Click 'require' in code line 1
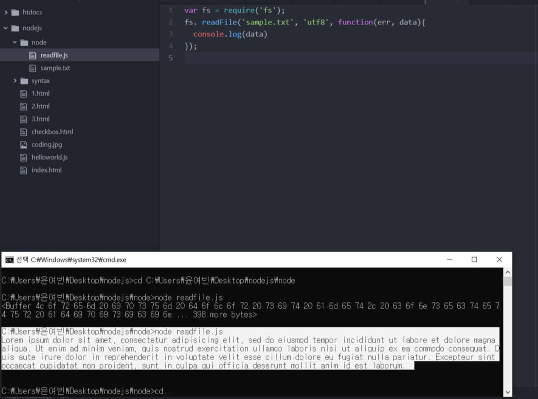The width and height of the screenshot is (538, 399). (x=239, y=10)
